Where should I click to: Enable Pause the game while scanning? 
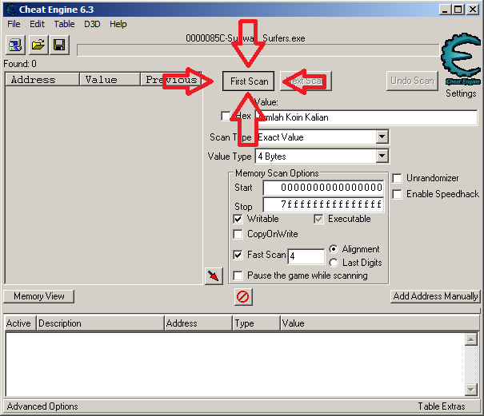238,275
